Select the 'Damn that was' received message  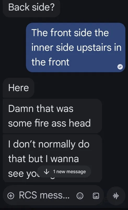53,116
